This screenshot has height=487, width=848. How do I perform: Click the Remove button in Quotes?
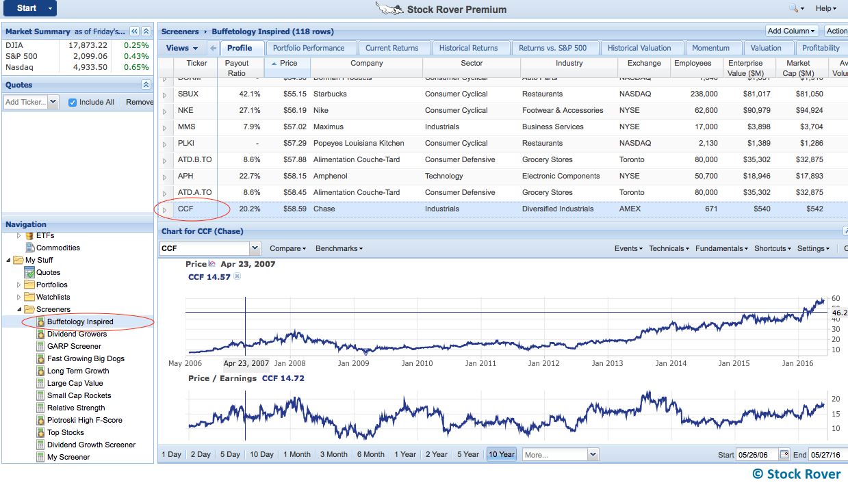tap(140, 102)
